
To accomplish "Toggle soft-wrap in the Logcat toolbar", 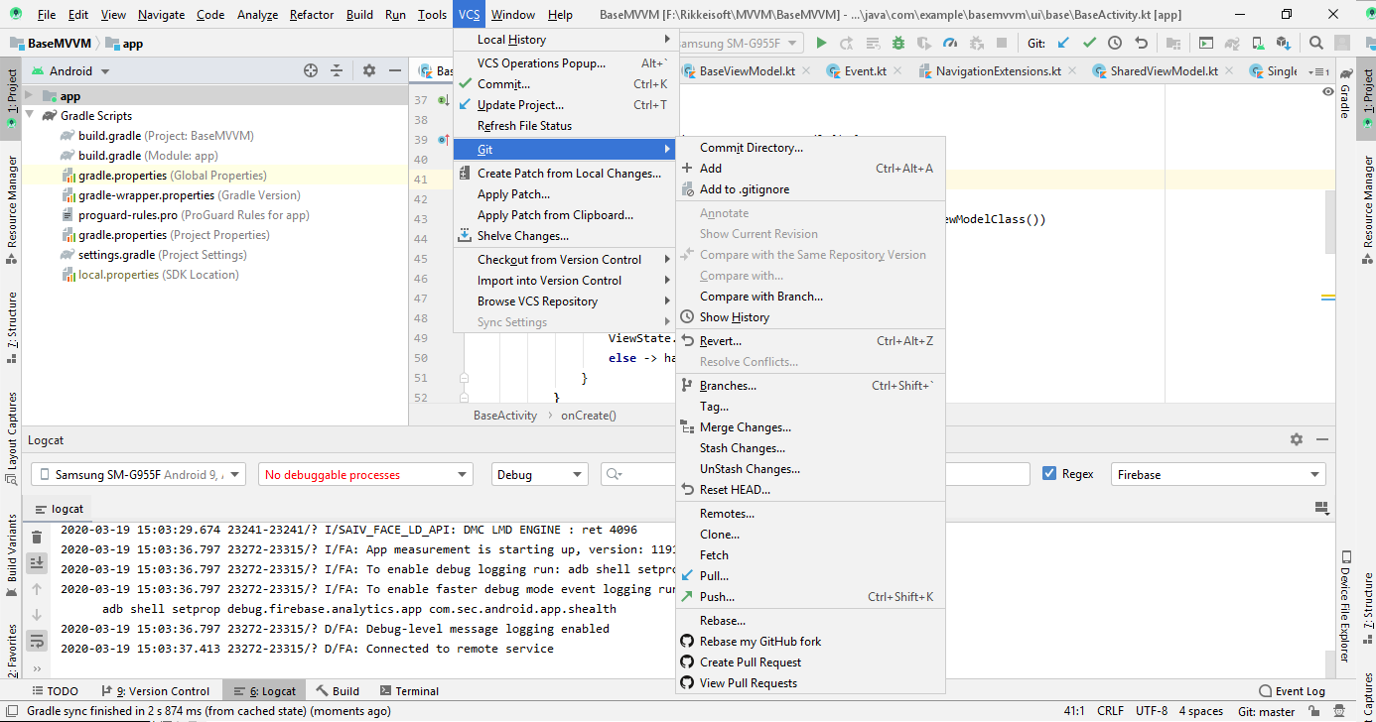I will pos(36,641).
